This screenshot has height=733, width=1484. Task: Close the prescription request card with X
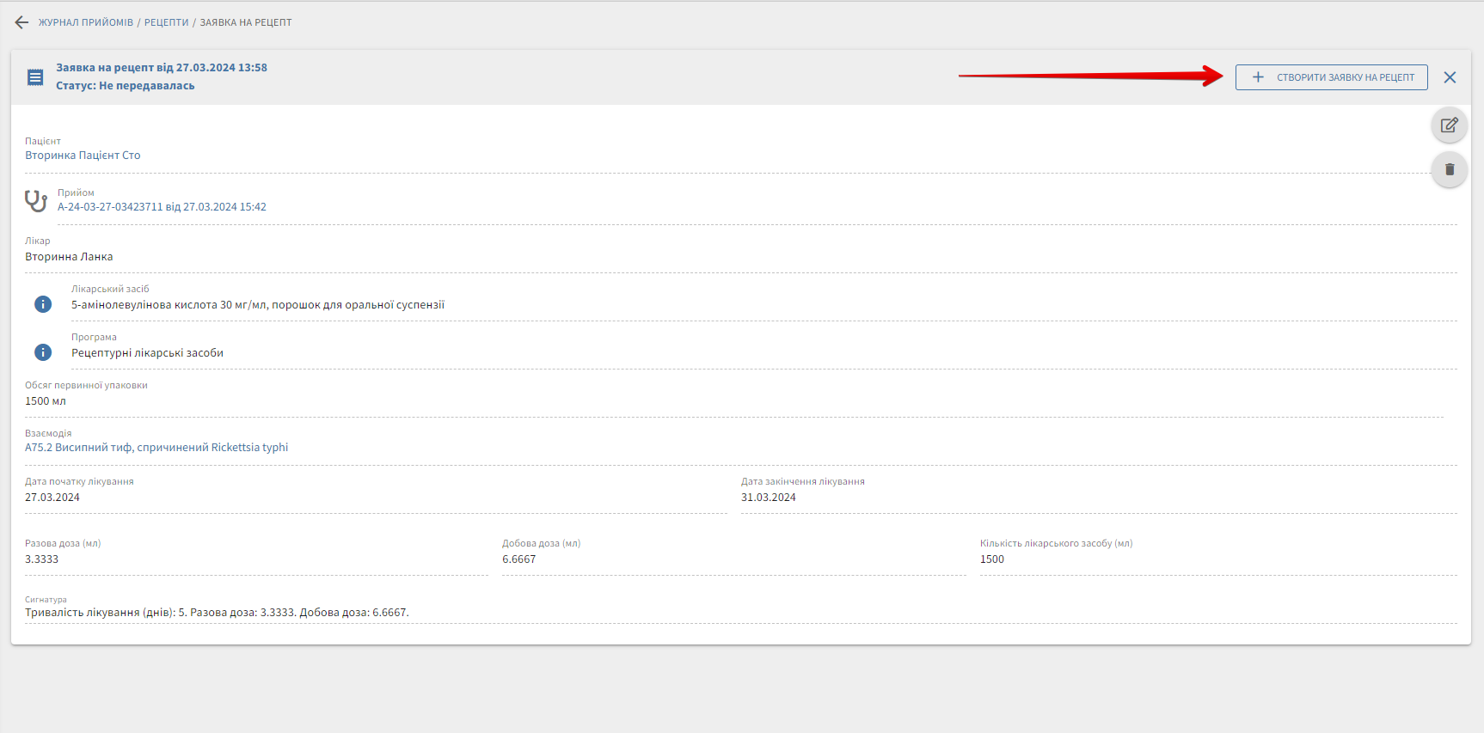(1450, 77)
